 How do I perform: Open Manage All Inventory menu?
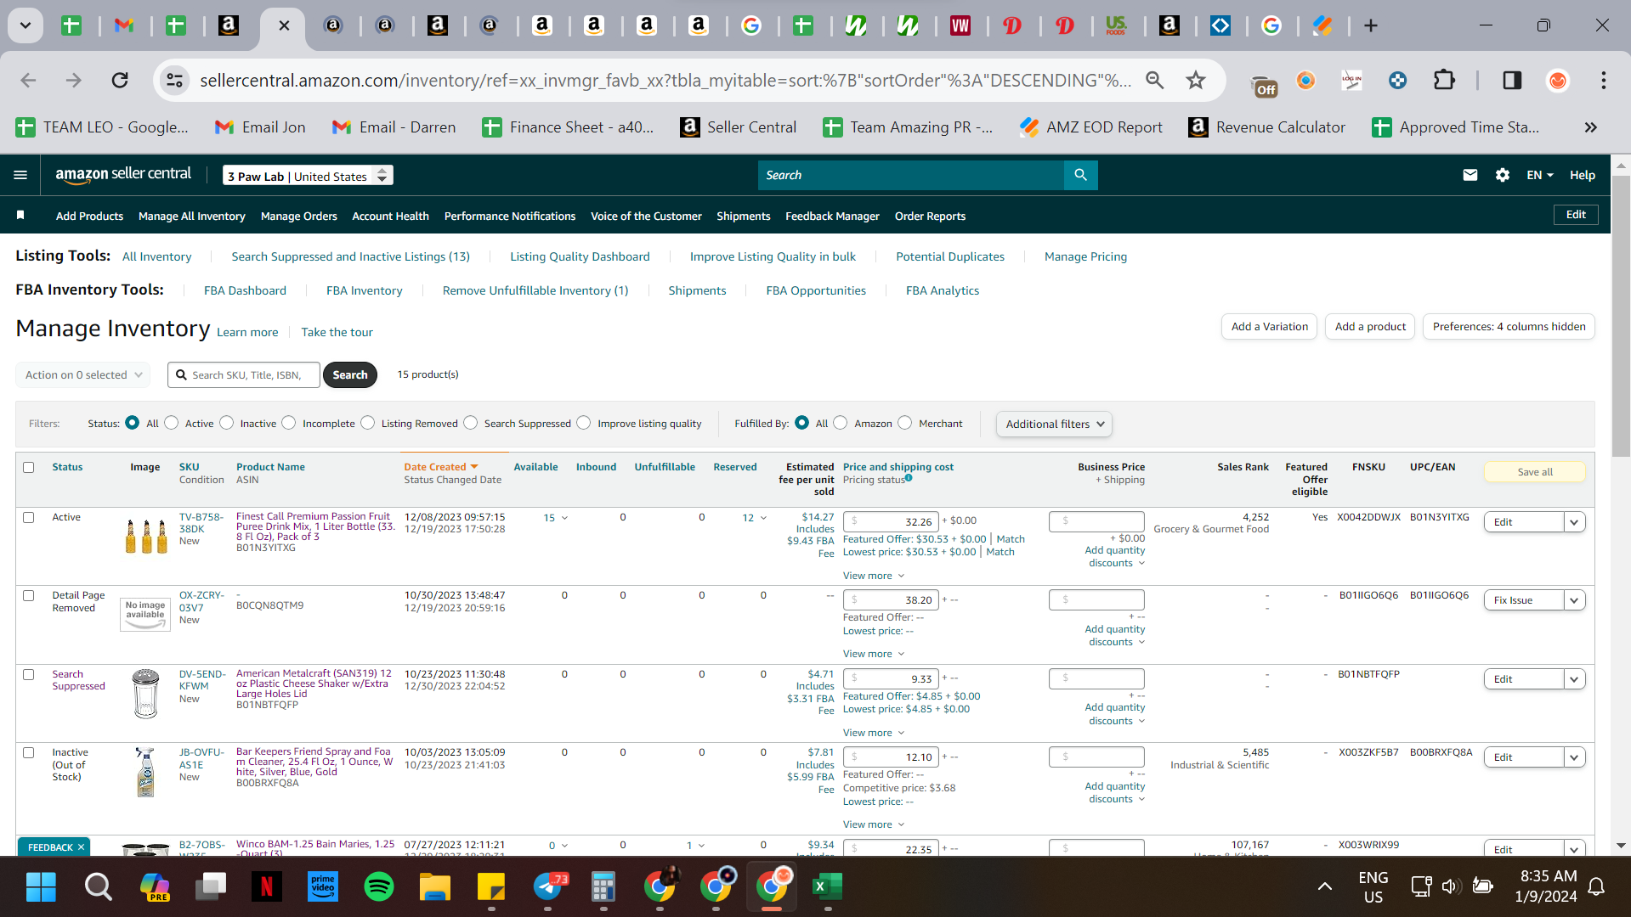pyautogui.click(x=192, y=216)
